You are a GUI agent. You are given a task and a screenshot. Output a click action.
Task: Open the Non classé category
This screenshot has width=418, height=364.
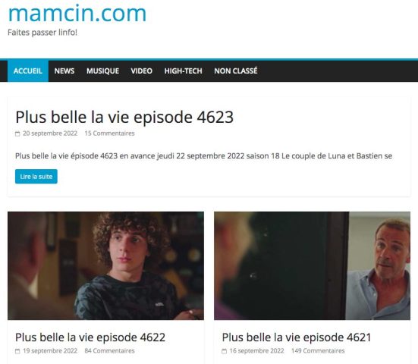pos(236,71)
